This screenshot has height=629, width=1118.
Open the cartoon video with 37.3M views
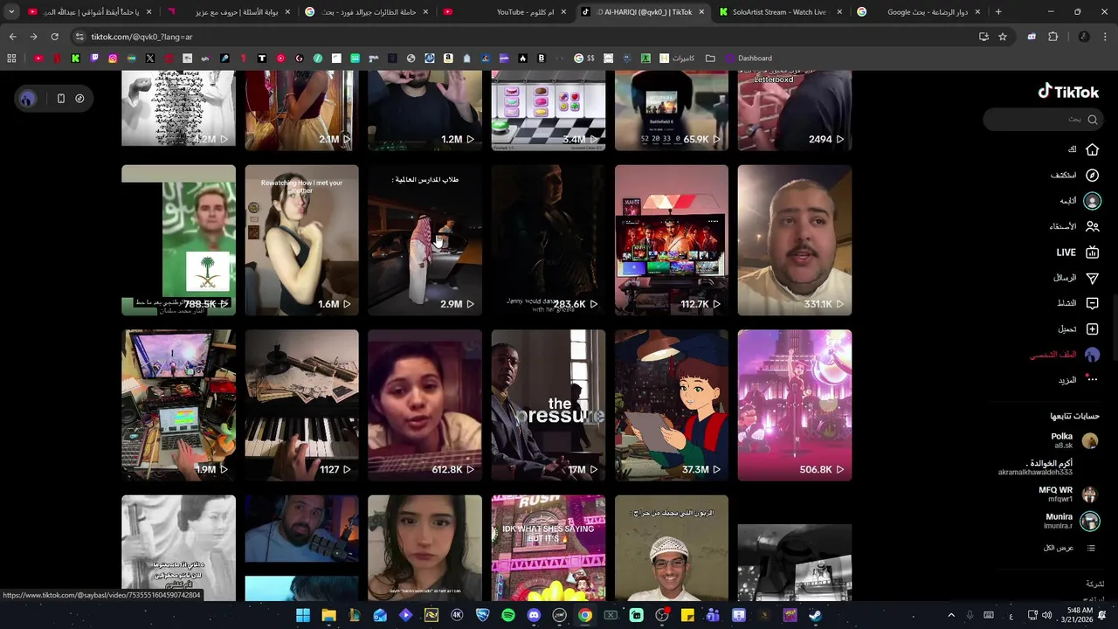671,405
